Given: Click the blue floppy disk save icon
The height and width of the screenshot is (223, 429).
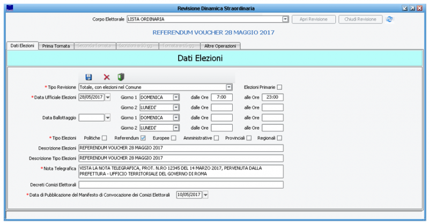Looking at the screenshot, I should pyautogui.click(x=89, y=77).
